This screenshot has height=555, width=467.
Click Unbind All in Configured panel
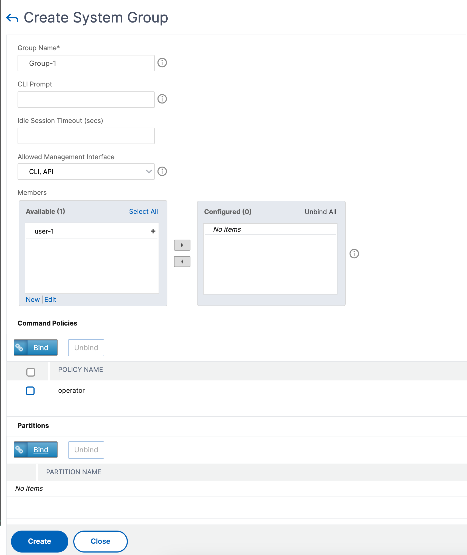pyautogui.click(x=320, y=212)
